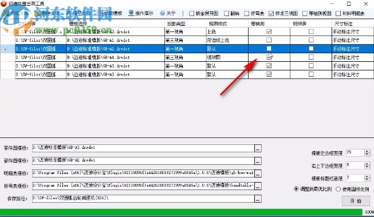Open the 关于 about icon

(162, 13)
